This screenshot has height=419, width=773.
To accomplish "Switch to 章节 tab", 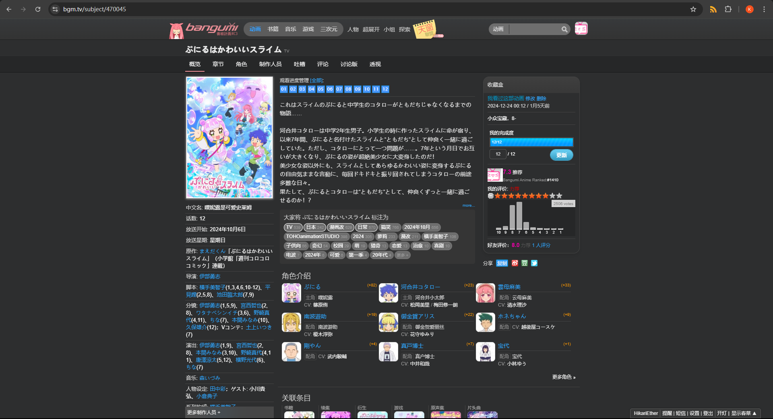I will (218, 64).
